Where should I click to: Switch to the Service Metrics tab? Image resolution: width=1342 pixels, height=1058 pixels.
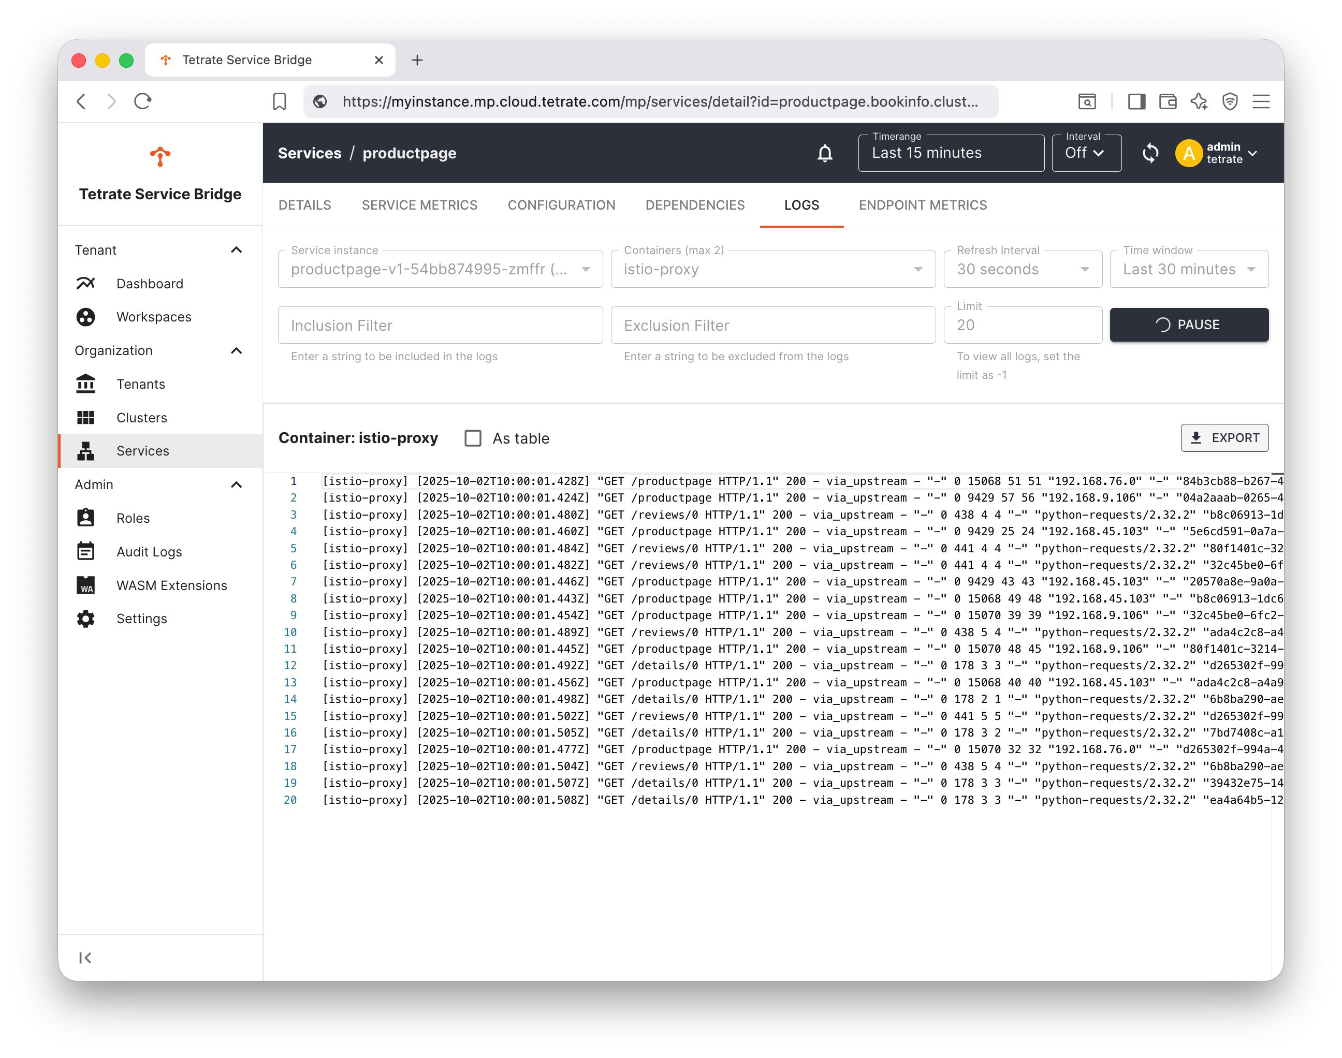(x=419, y=205)
